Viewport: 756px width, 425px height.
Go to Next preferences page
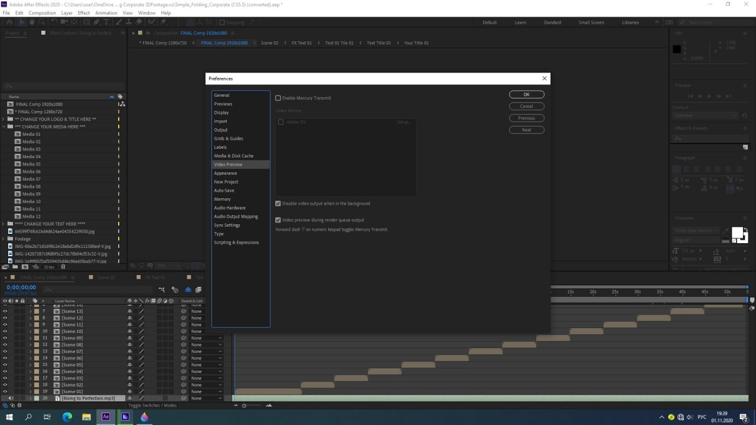click(x=526, y=130)
